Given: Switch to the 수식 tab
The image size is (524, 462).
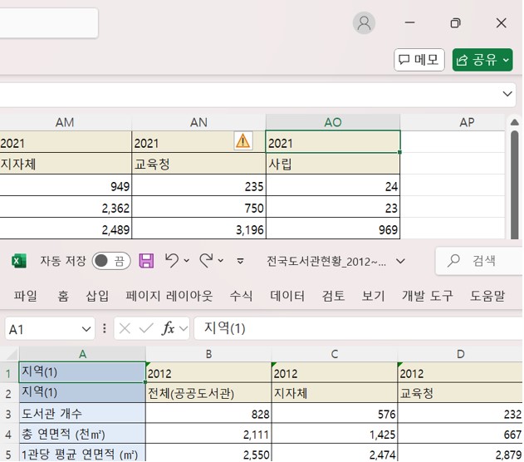Looking at the screenshot, I should click(x=241, y=296).
